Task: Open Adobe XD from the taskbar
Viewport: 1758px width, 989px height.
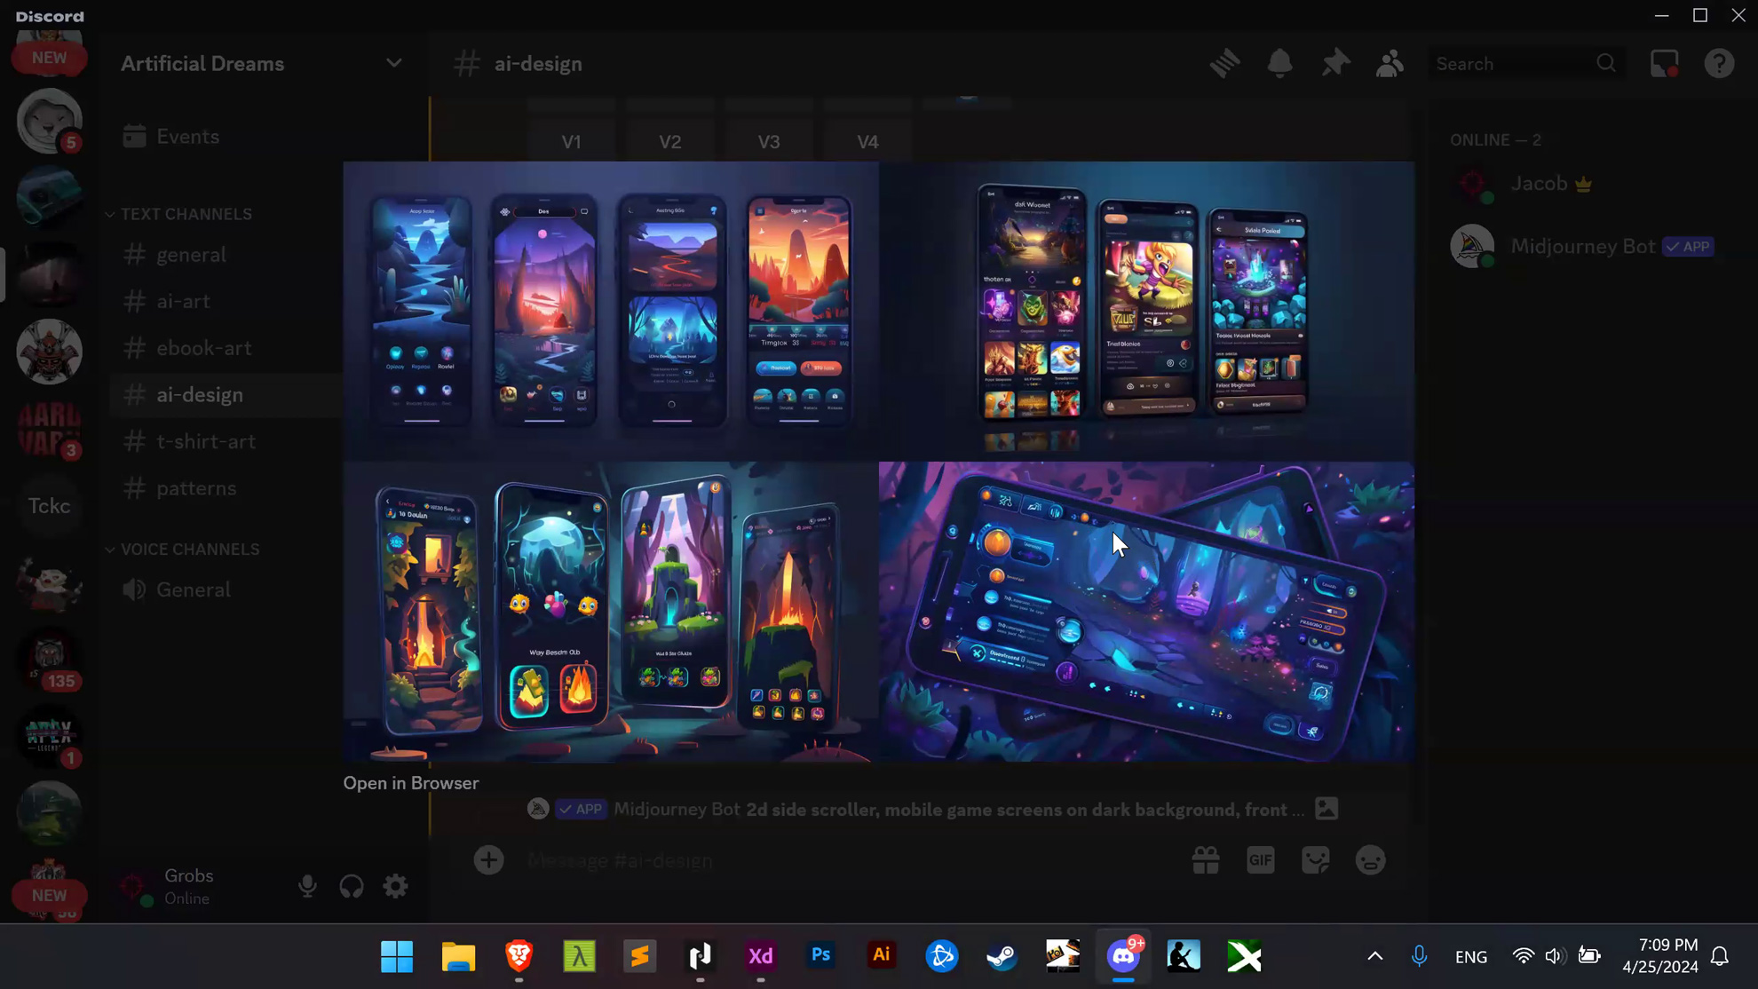Action: 760,956
